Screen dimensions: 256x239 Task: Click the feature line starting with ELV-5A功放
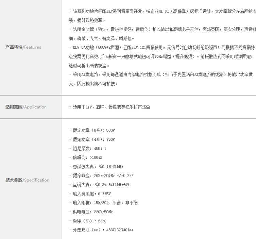[160, 47]
